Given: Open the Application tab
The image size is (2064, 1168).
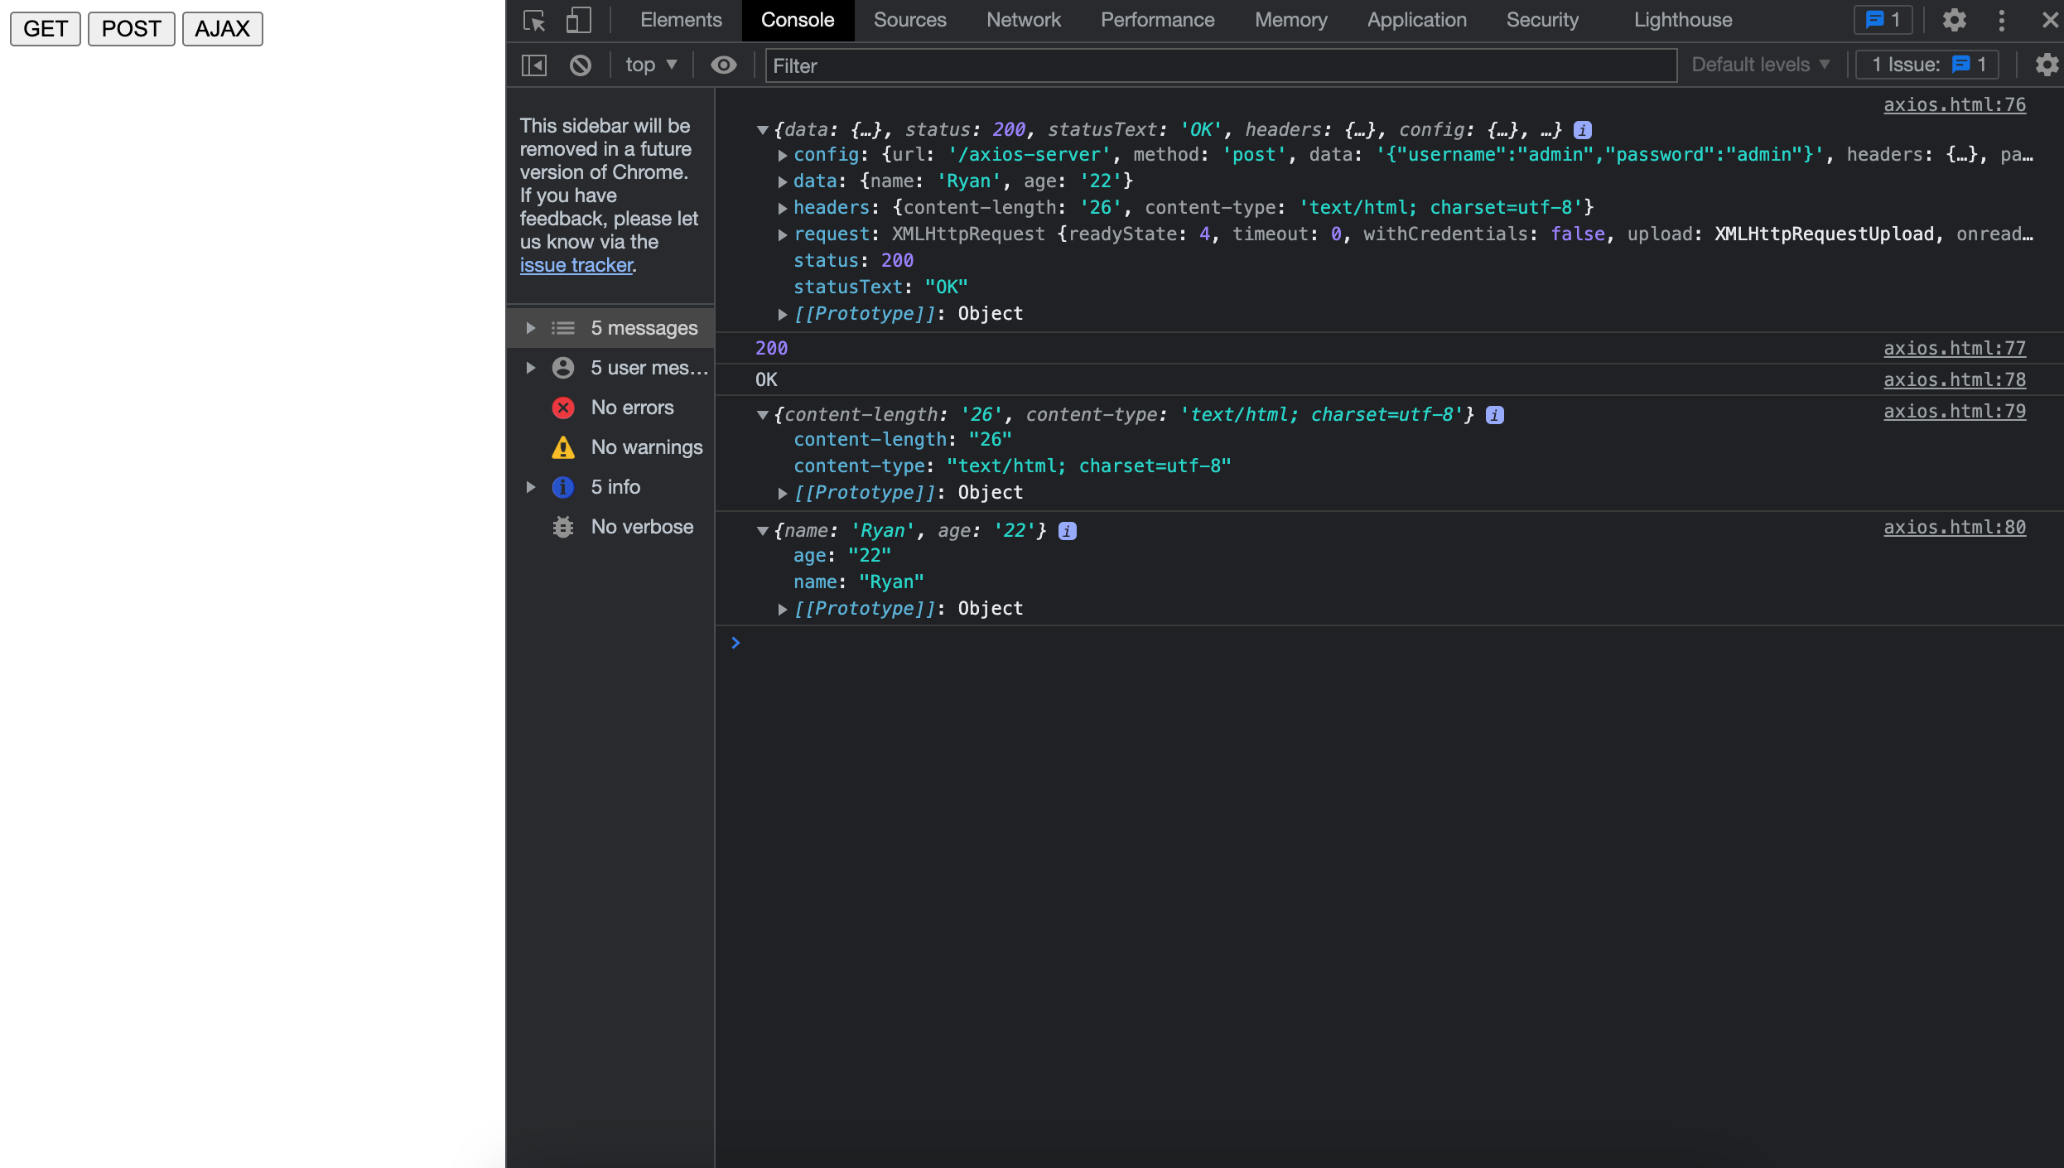Looking at the screenshot, I should [1416, 20].
